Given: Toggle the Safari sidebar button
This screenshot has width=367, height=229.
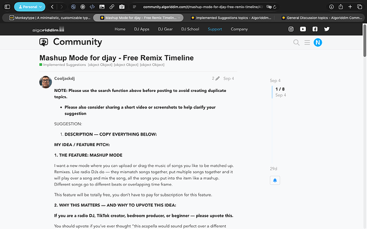Looking at the screenshot, I should [7, 7].
